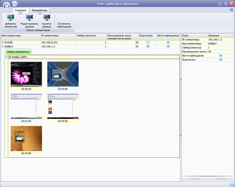Toggle Подключён checkbox for DODGE row
The height and width of the screenshot is (187, 235).
point(148,42)
